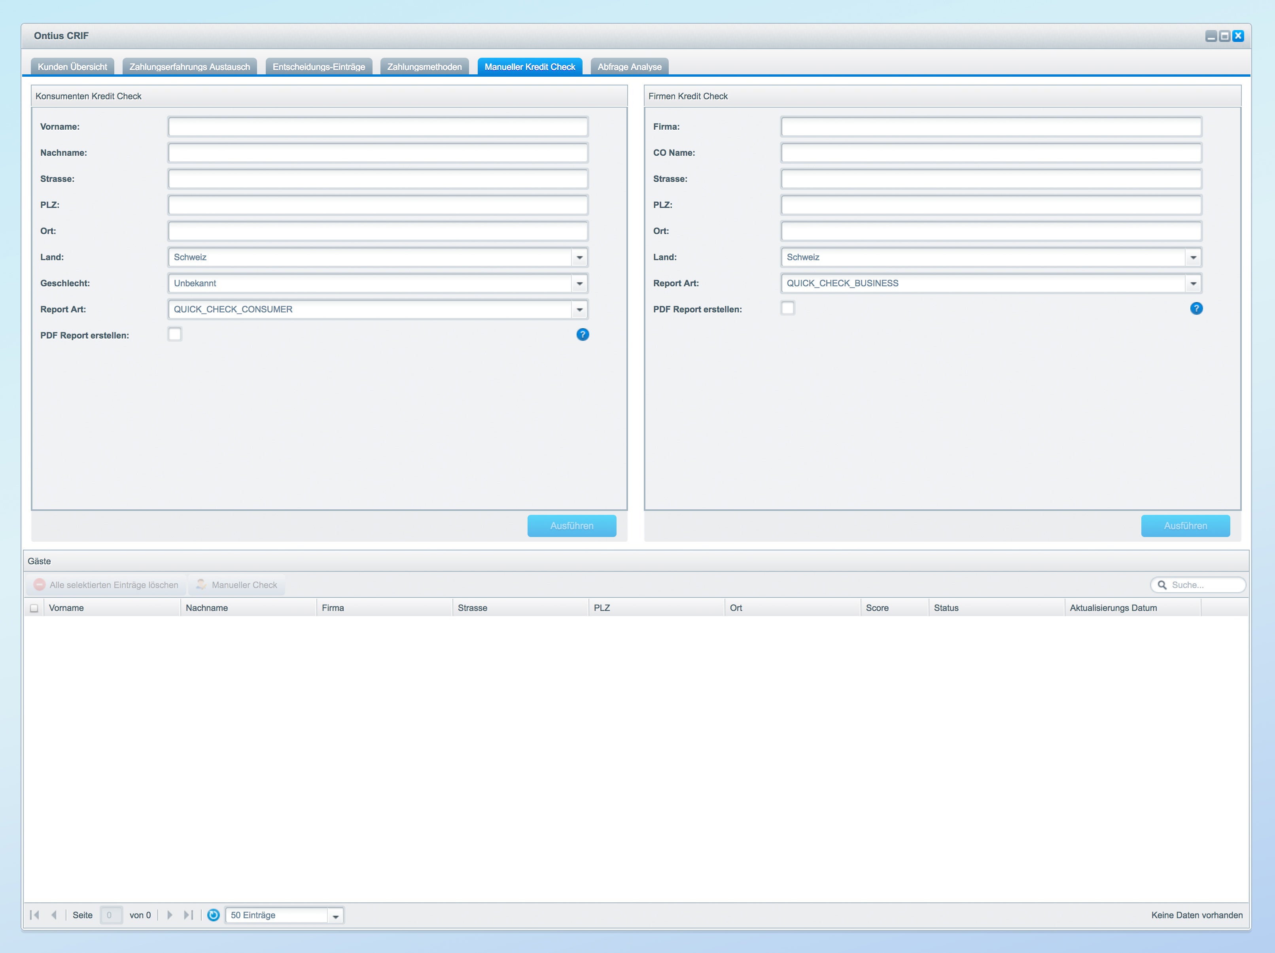Viewport: 1275px width, 953px height.
Task: Open the consumer Land dropdown showing Schweiz
Action: pos(579,257)
